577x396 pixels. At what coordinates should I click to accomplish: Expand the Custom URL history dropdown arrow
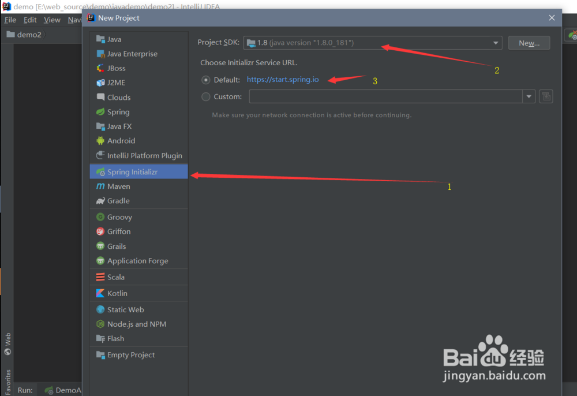[x=529, y=96]
